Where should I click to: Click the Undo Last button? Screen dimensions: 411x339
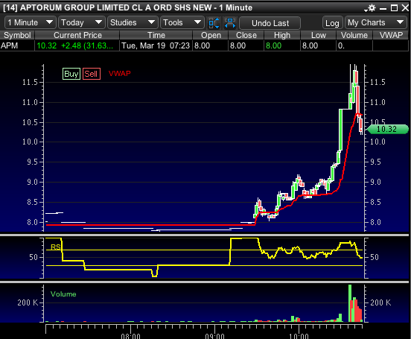click(270, 23)
